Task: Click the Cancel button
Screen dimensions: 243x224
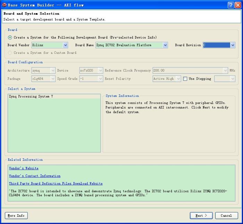Action: [226, 216]
